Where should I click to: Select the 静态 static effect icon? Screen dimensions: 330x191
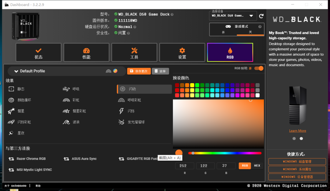tap(11, 89)
